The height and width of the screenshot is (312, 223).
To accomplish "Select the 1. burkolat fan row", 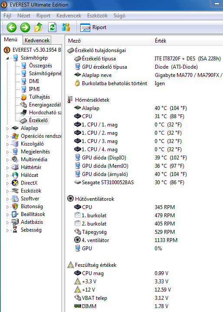I will pos(144,216).
